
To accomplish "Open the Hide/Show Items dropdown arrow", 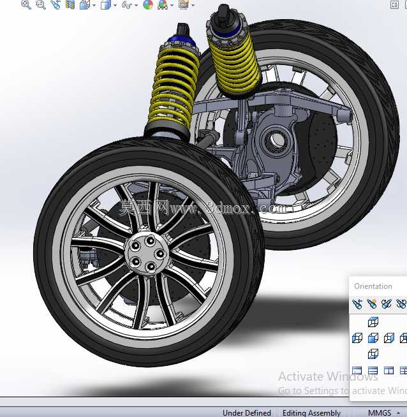I will click(137, 5).
